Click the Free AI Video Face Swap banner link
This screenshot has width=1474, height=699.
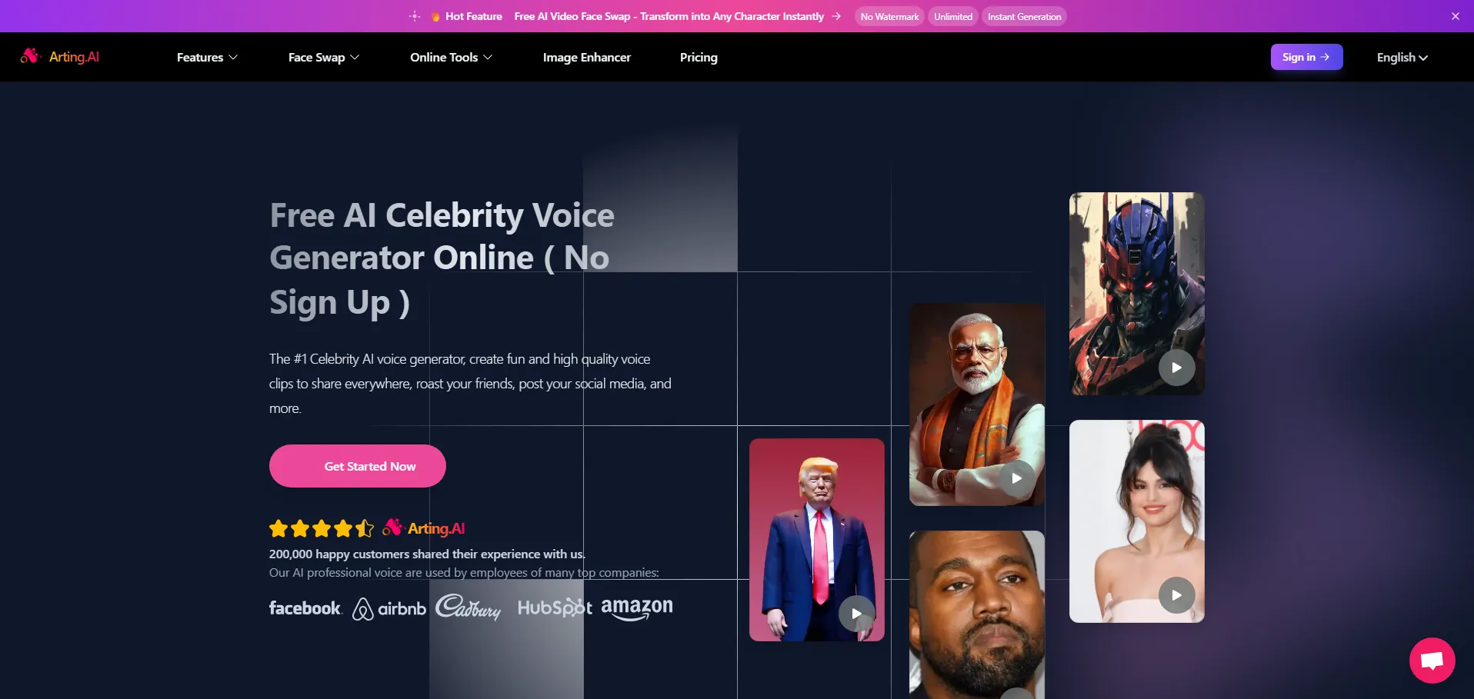pos(669,16)
